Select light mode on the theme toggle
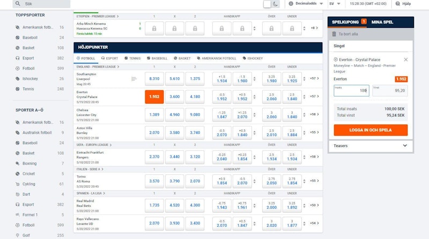The image size is (429, 239). [x=267, y=4]
